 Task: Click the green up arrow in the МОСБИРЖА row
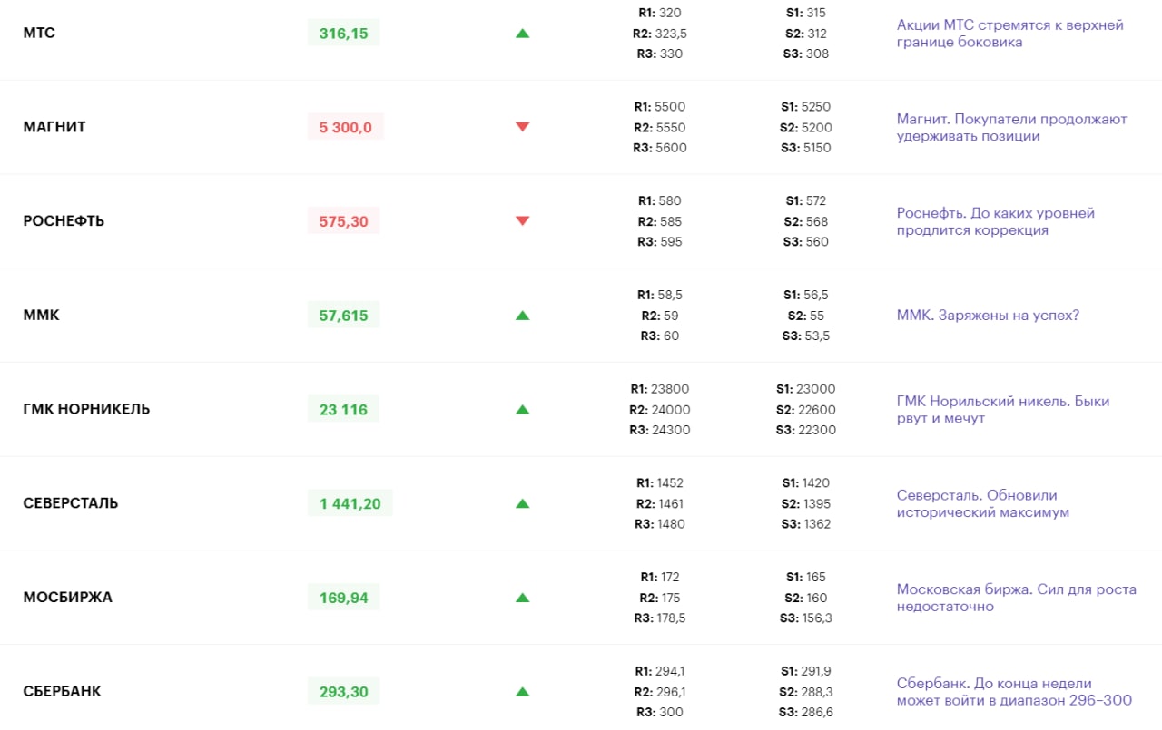[x=522, y=598]
